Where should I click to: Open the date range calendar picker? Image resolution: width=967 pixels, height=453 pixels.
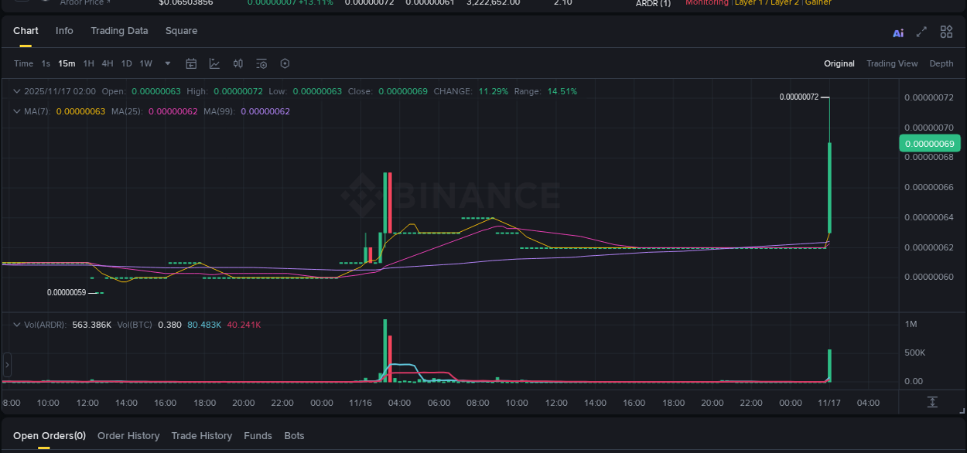[x=191, y=63]
